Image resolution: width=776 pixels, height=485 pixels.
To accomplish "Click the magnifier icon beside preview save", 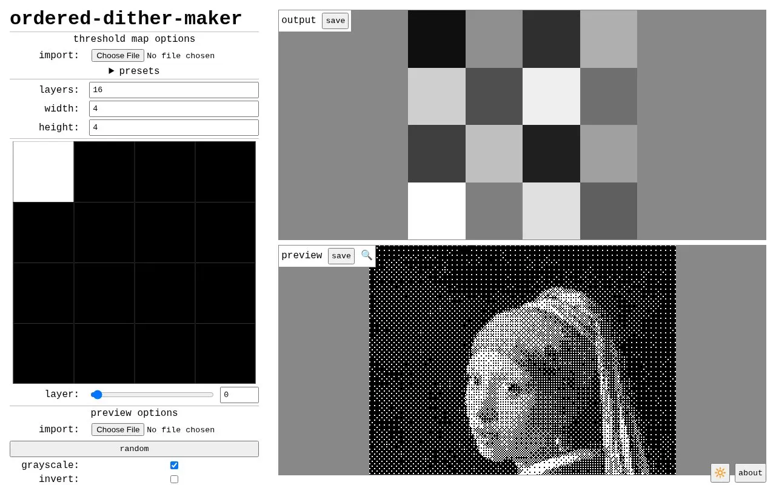I will pyautogui.click(x=367, y=255).
